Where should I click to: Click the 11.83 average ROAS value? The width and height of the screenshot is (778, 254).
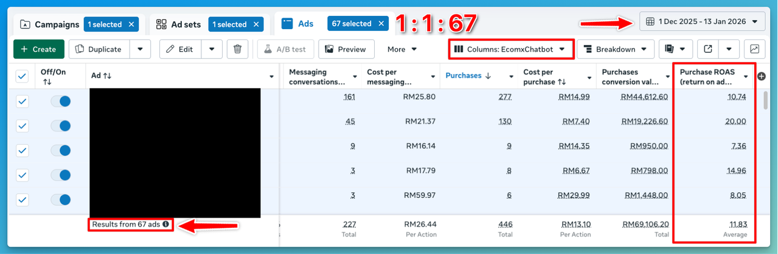pos(737,224)
